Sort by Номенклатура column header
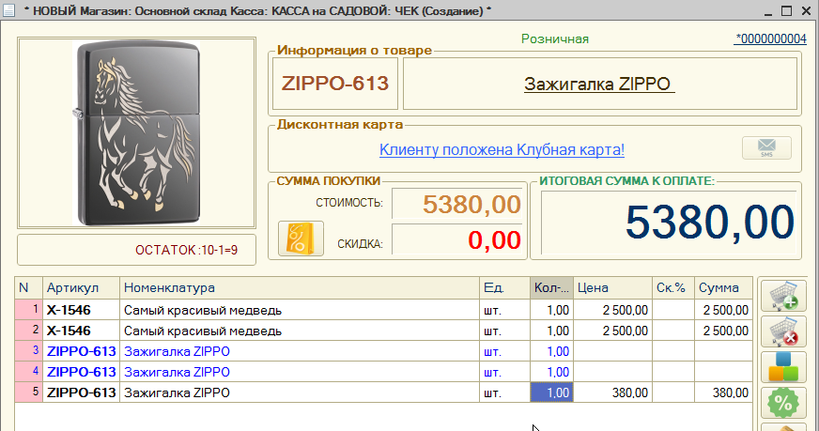Image resolution: width=819 pixels, height=431 pixels. 300,288
